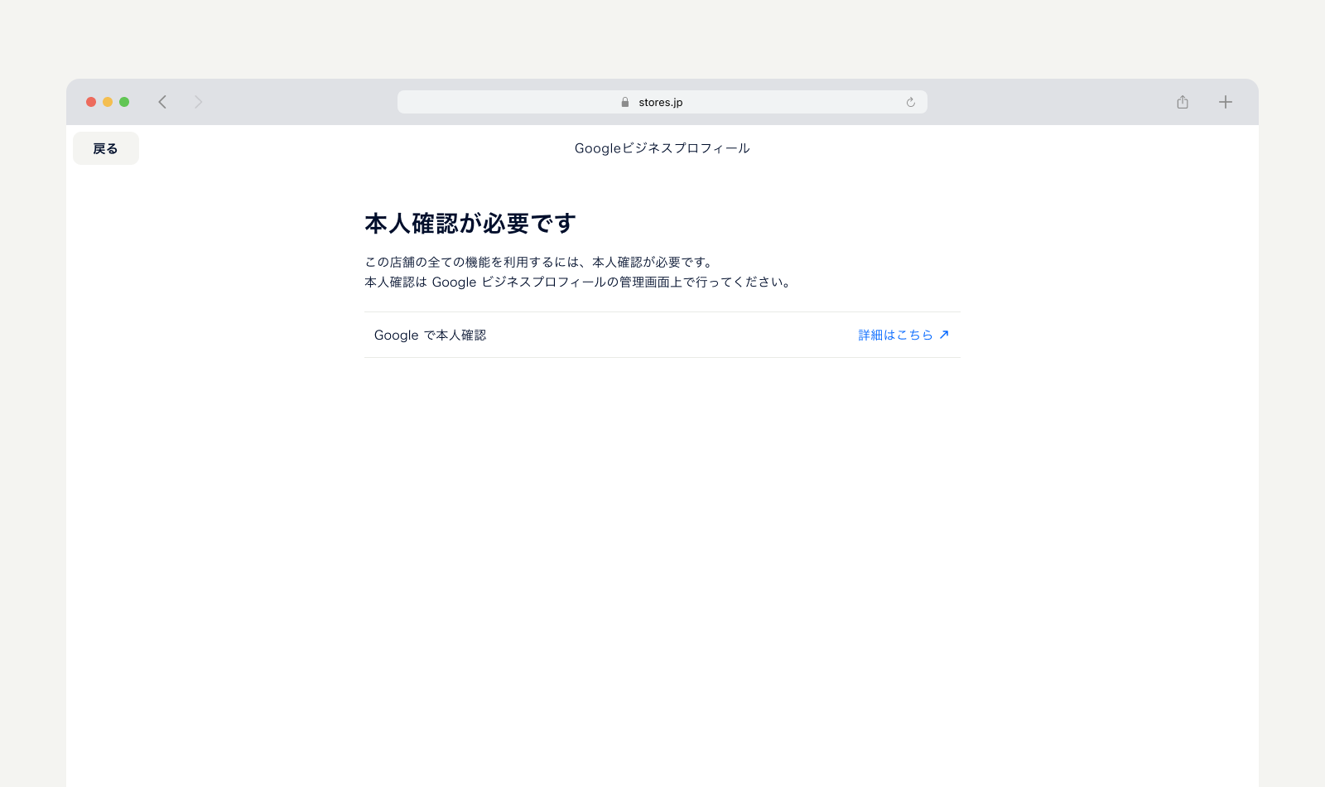1325x787 pixels.
Task: Click the Googleビジネスプロフィール page title
Action: coord(662,148)
